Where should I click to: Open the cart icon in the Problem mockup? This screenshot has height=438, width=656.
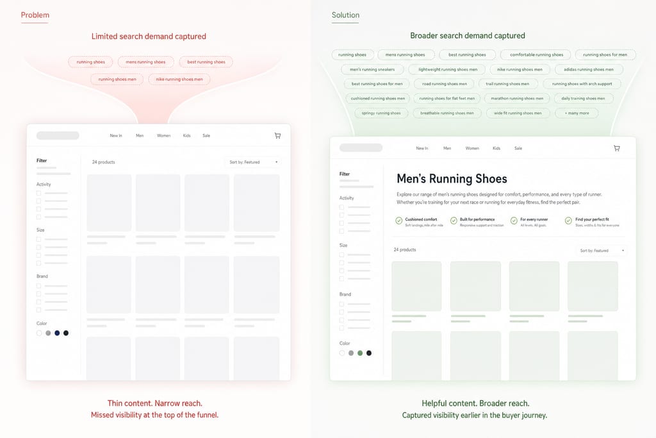click(x=277, y=136)
